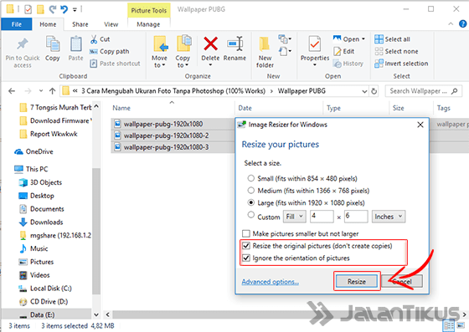
Task: Select Small size radio option
Action: pyautogui.click(x=250, y=178)
